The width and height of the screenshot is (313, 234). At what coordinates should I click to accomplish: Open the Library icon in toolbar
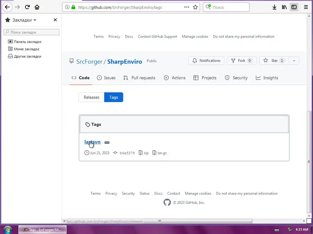[284, 7]
